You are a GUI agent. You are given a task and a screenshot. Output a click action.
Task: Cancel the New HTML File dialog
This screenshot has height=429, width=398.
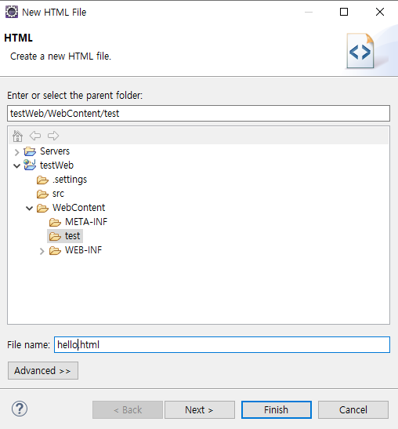[x=353, y=409]
